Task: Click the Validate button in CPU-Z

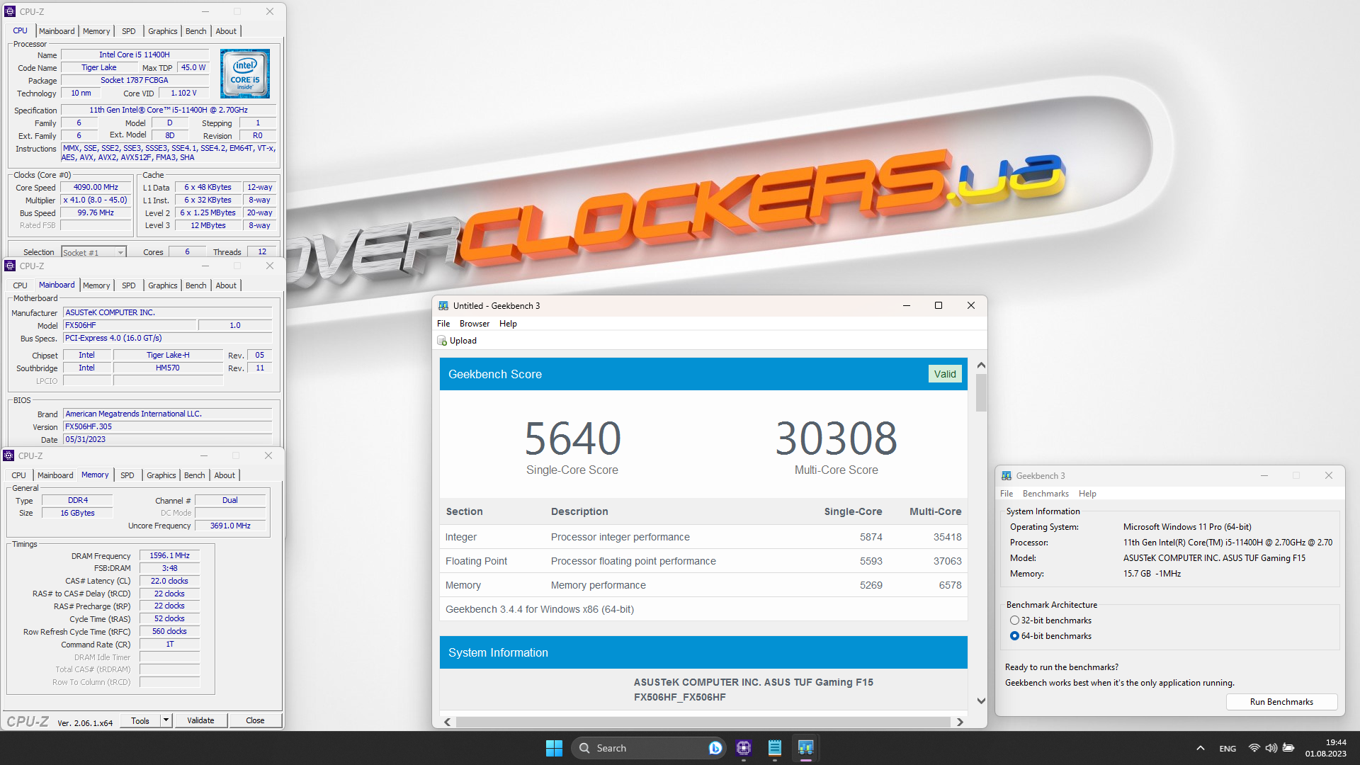Action: (x=200, y=720)
